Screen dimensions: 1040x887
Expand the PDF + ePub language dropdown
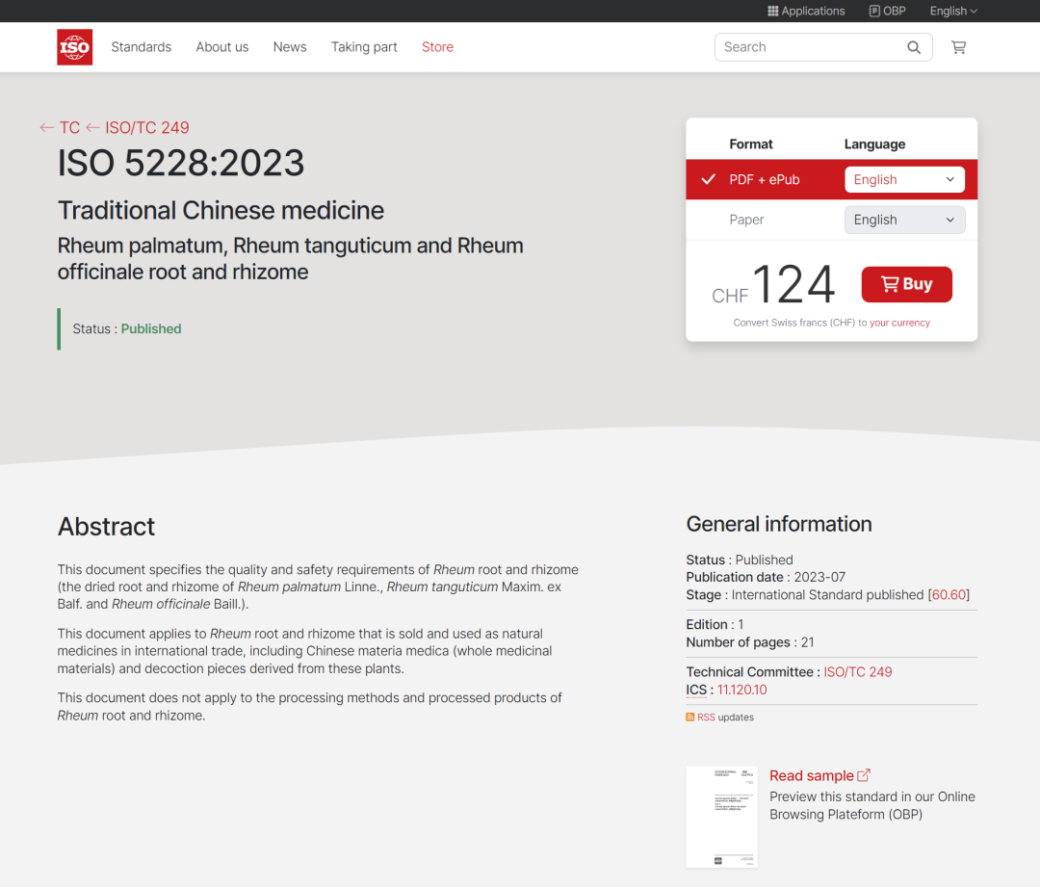(904, 180)
